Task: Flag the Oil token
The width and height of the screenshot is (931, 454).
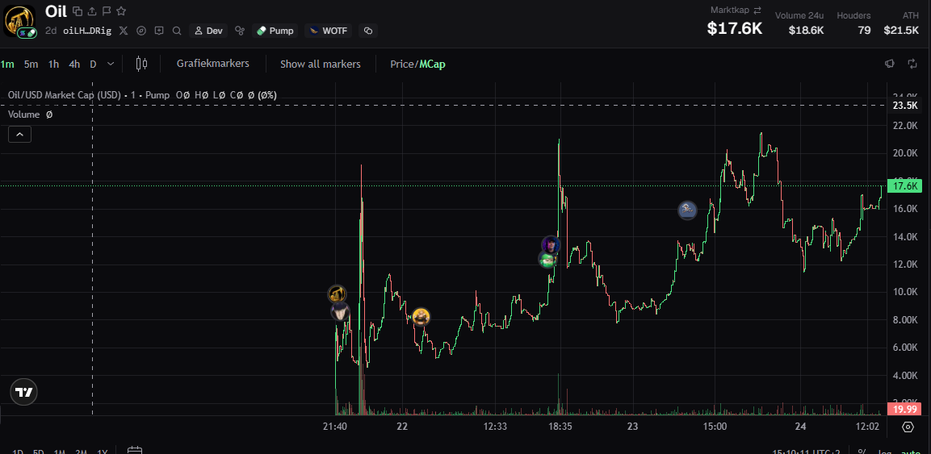Action: [107, 10]
